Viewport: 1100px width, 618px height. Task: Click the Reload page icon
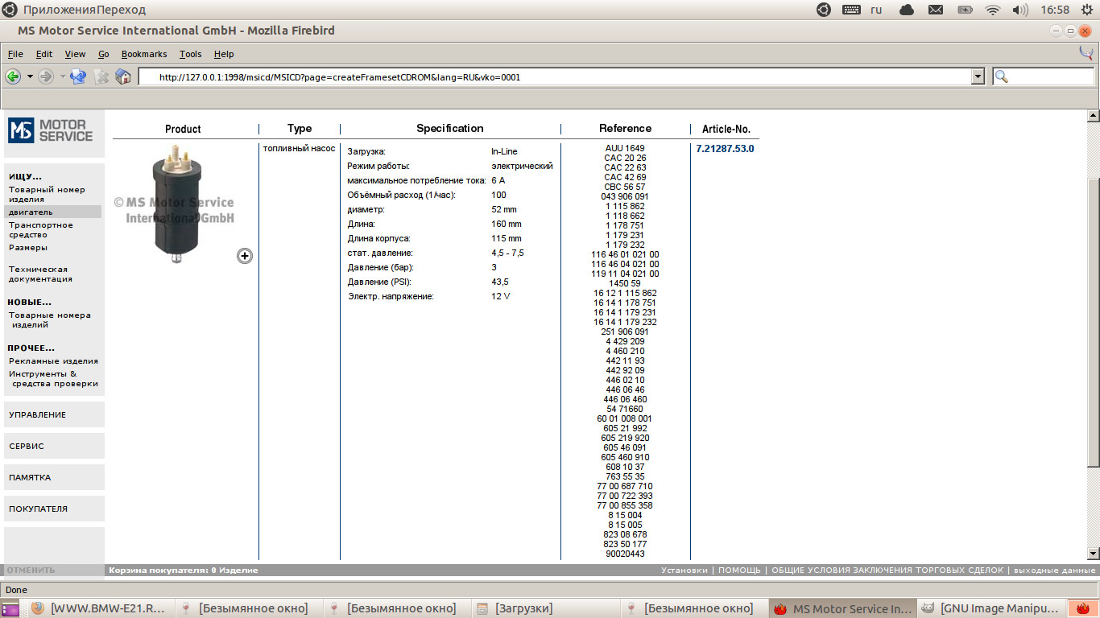78,76
